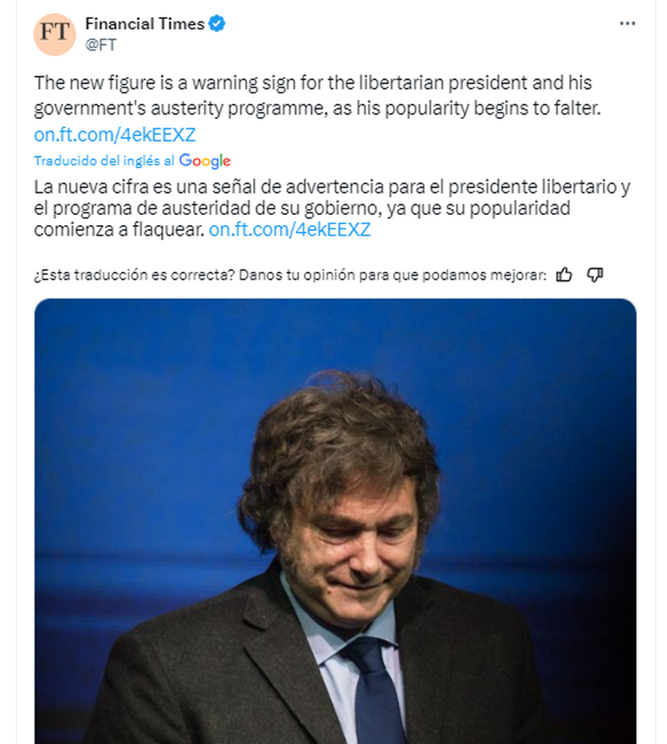The image size is (667, 744).
Task: Open on.ft.com link in the English tweet
Action: click(115, 134)
